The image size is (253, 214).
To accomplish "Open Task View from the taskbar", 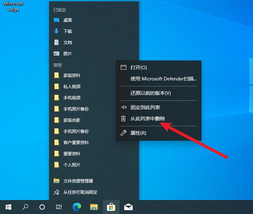I will tap(59, 207).
